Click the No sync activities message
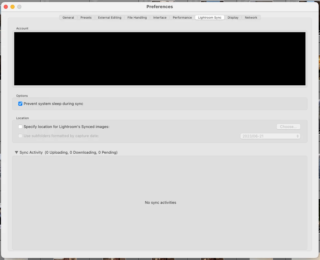The height and width of the screenshot is (260, 320). click(160, 202)
